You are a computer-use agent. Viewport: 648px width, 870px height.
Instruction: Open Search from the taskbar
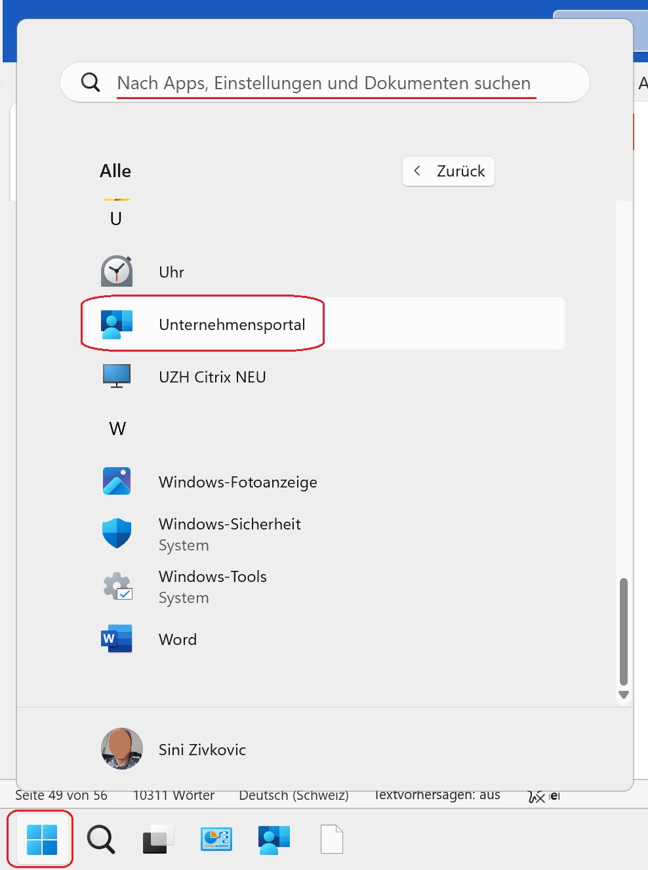click(100, 839)
